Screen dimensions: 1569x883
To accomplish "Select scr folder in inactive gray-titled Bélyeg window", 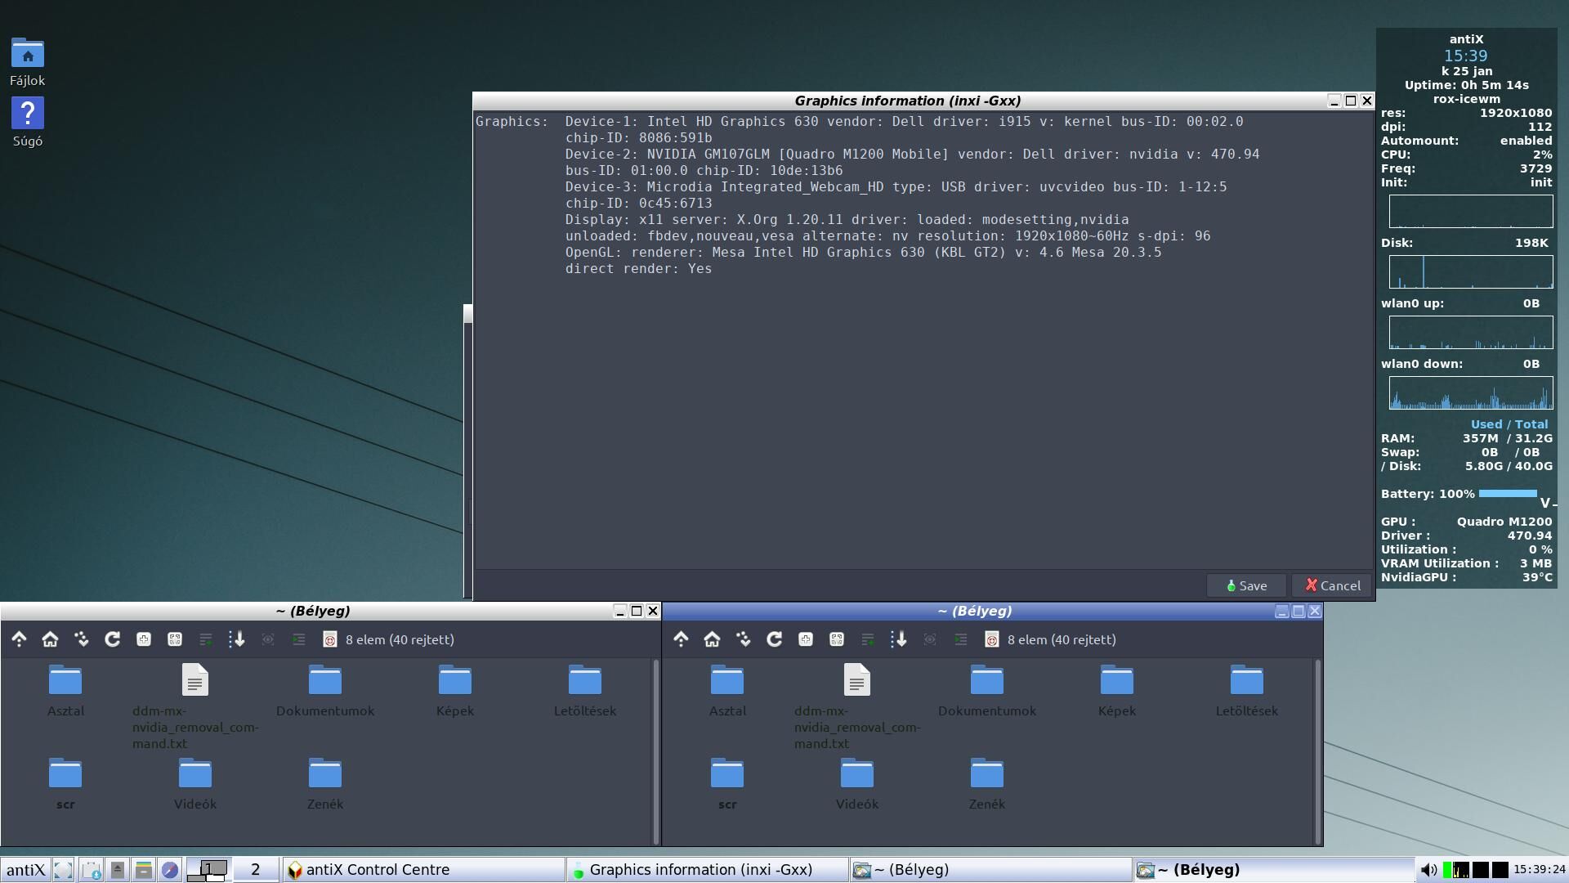I will click(x=65, y=784).
